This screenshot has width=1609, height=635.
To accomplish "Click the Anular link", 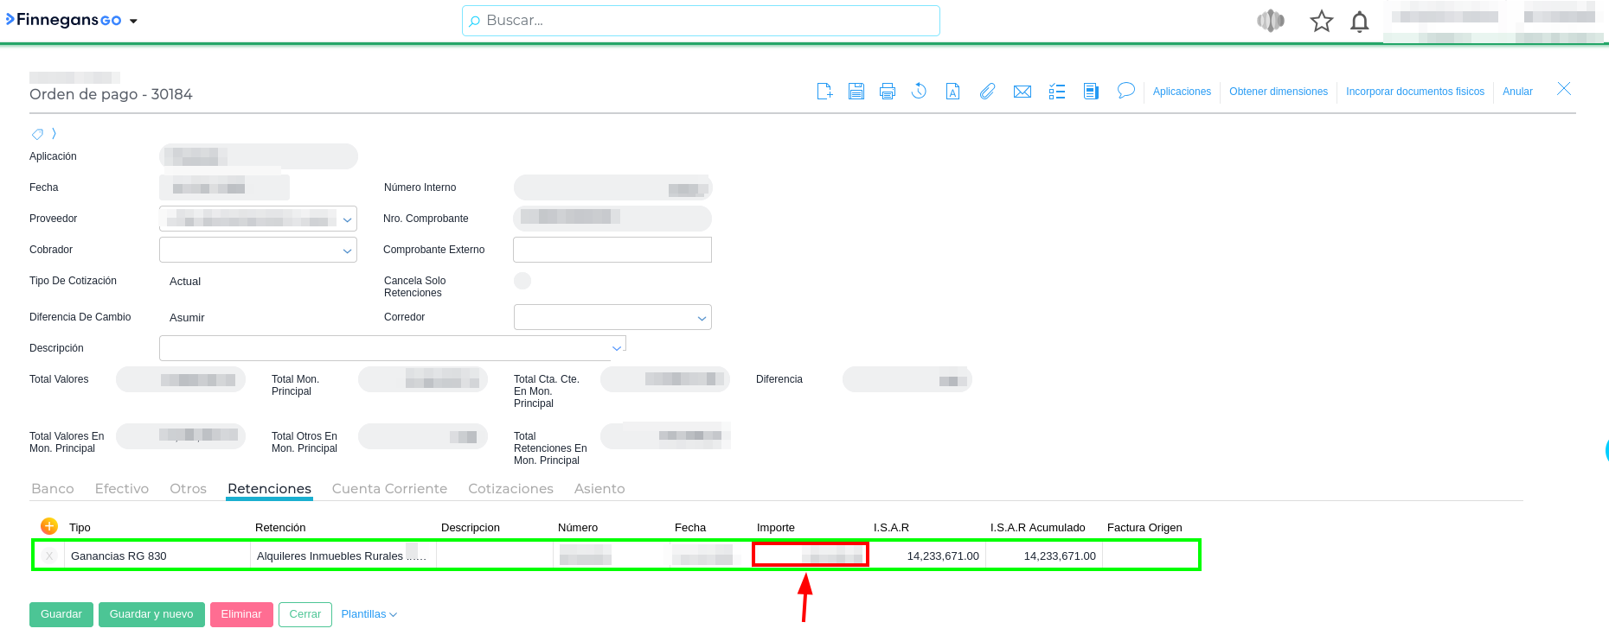I will 1517,92.
